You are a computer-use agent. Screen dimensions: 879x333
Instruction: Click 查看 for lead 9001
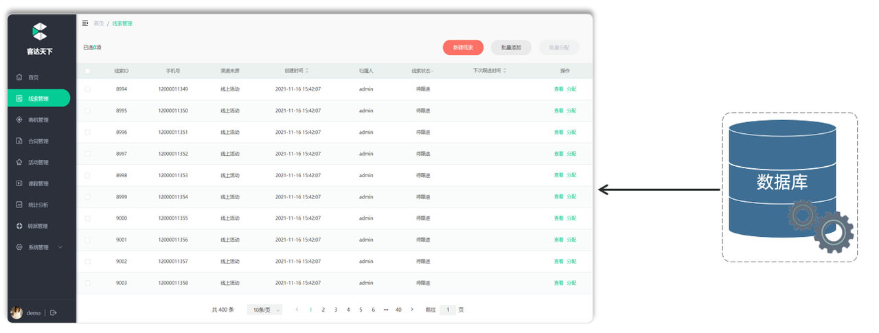coord(558,240)
